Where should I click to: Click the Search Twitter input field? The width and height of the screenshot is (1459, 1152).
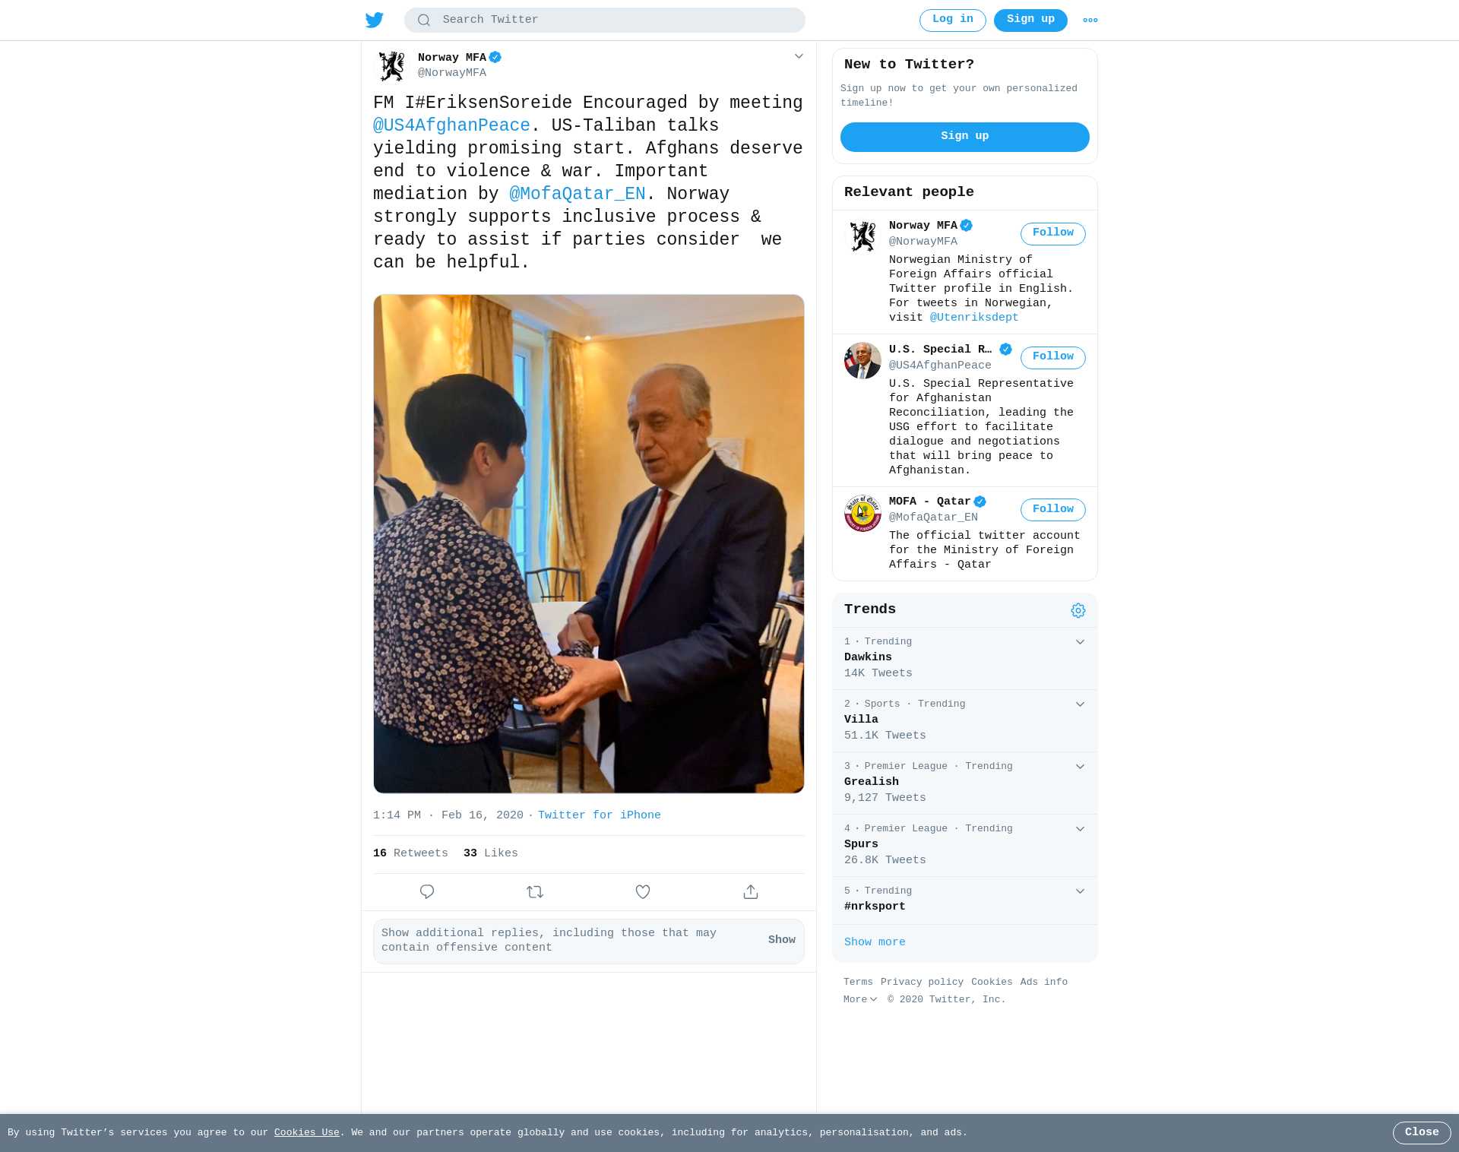pyautogui.click(x=604, y=21)
